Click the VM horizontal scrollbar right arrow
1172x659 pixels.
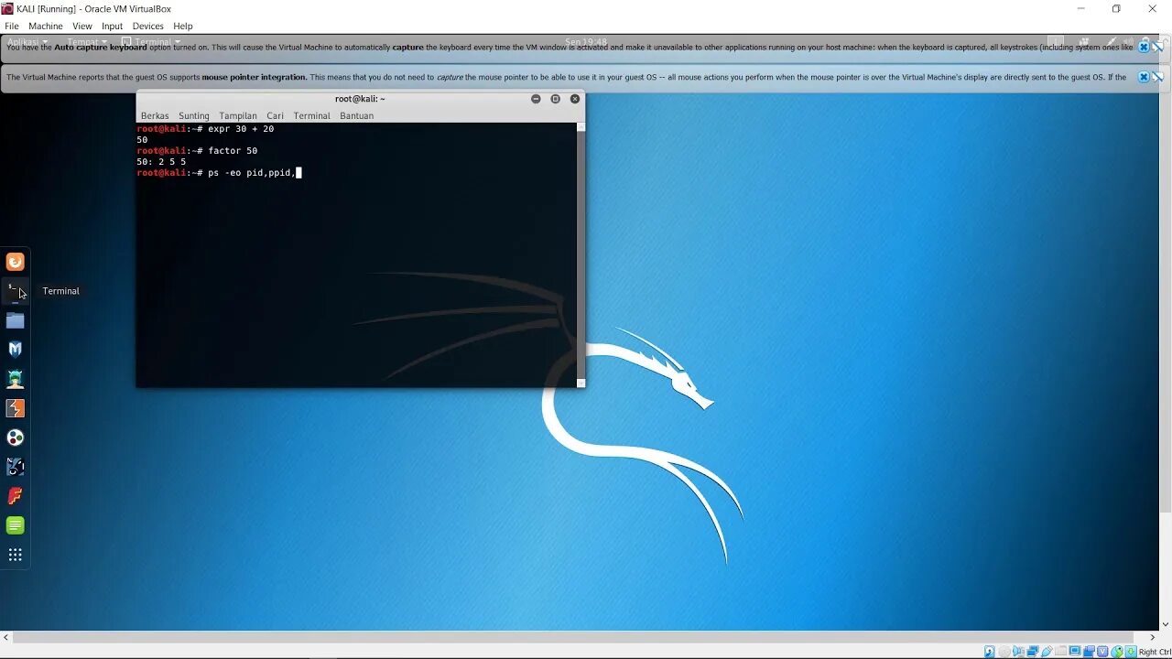point(1153,637)
